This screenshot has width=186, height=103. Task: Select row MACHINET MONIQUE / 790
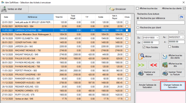(x=66, y=50)
